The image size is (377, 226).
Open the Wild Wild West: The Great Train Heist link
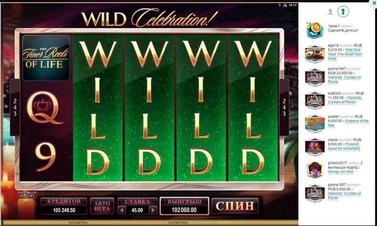tap(345, 54)
